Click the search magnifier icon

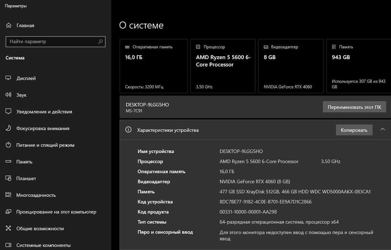100,41
